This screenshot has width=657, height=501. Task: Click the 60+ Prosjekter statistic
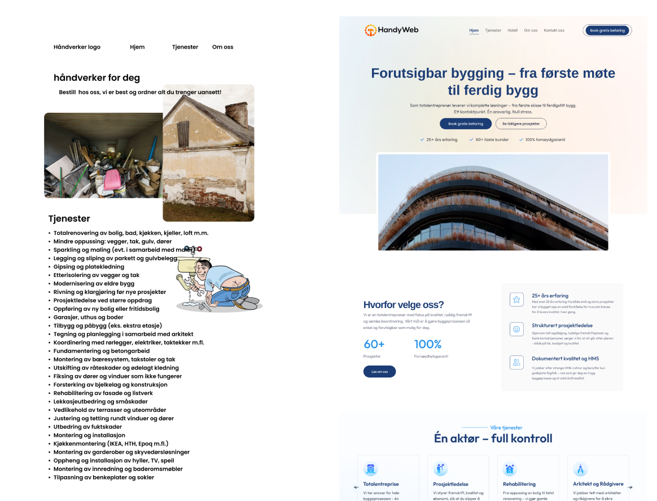pos(374,349)
